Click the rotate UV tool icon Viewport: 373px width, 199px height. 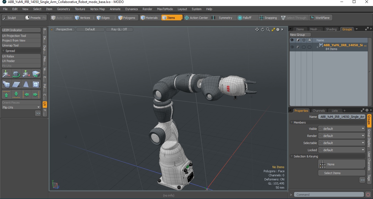point(16,74)
